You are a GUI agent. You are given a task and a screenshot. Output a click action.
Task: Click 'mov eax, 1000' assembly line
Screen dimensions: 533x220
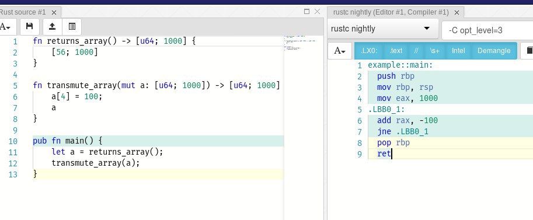click(407, 99)
